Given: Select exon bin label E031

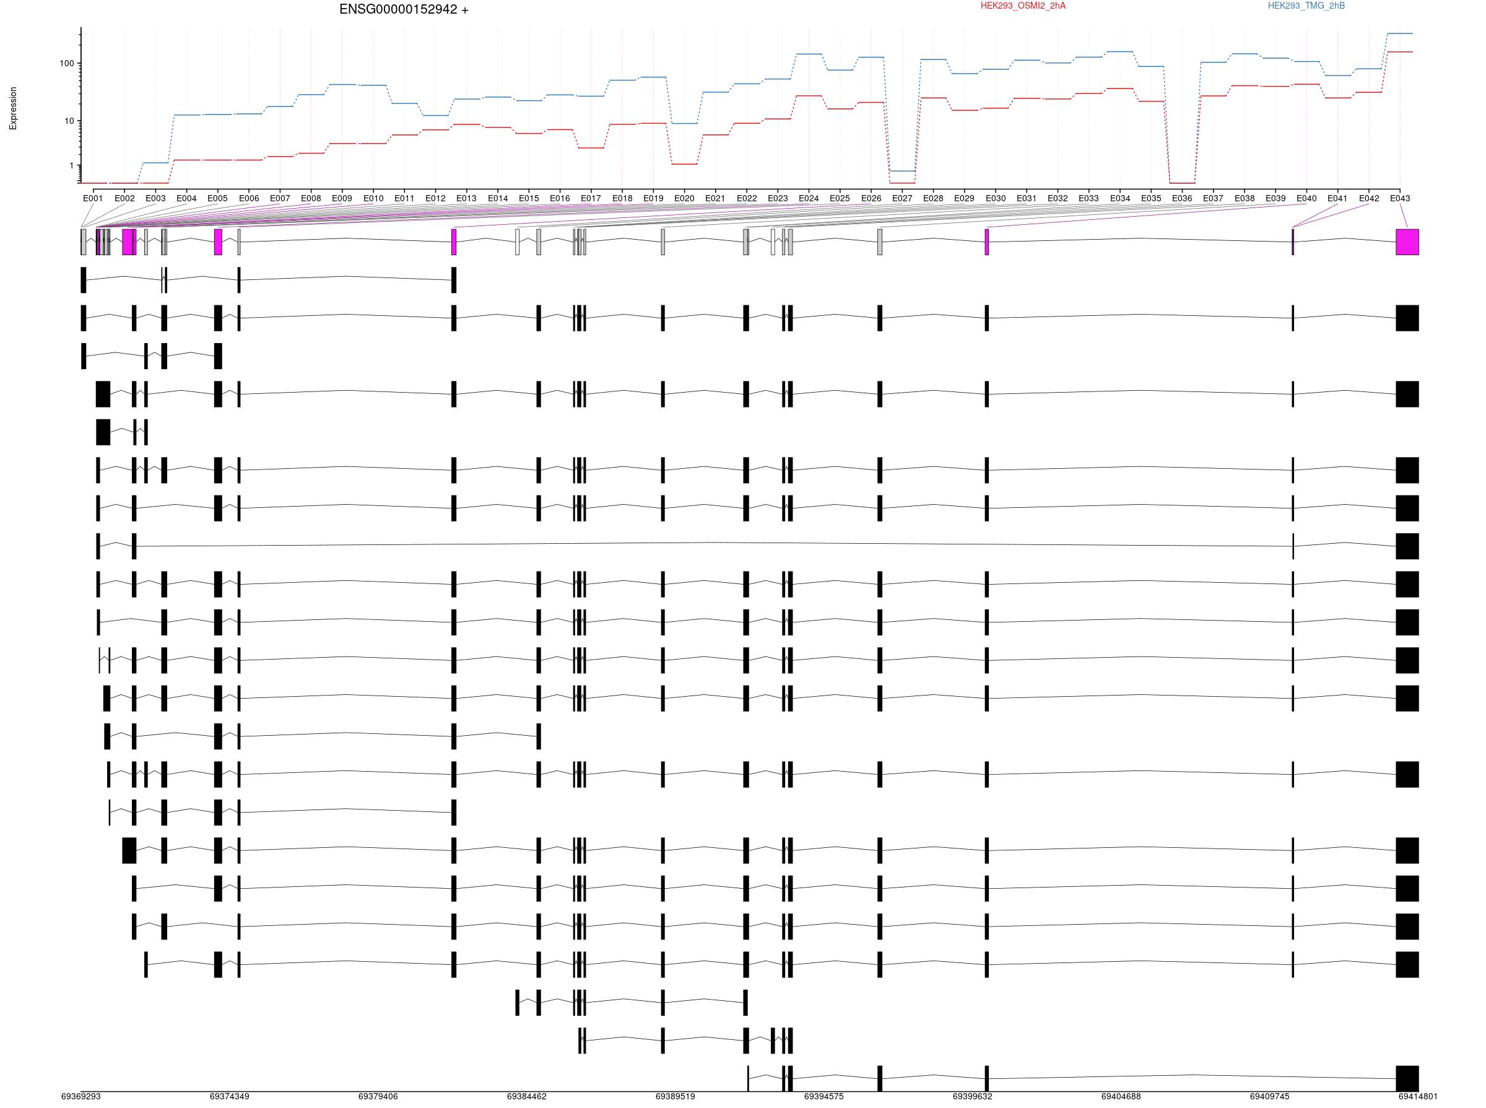Looking at the screenshot, I should tap(1026, 199).
